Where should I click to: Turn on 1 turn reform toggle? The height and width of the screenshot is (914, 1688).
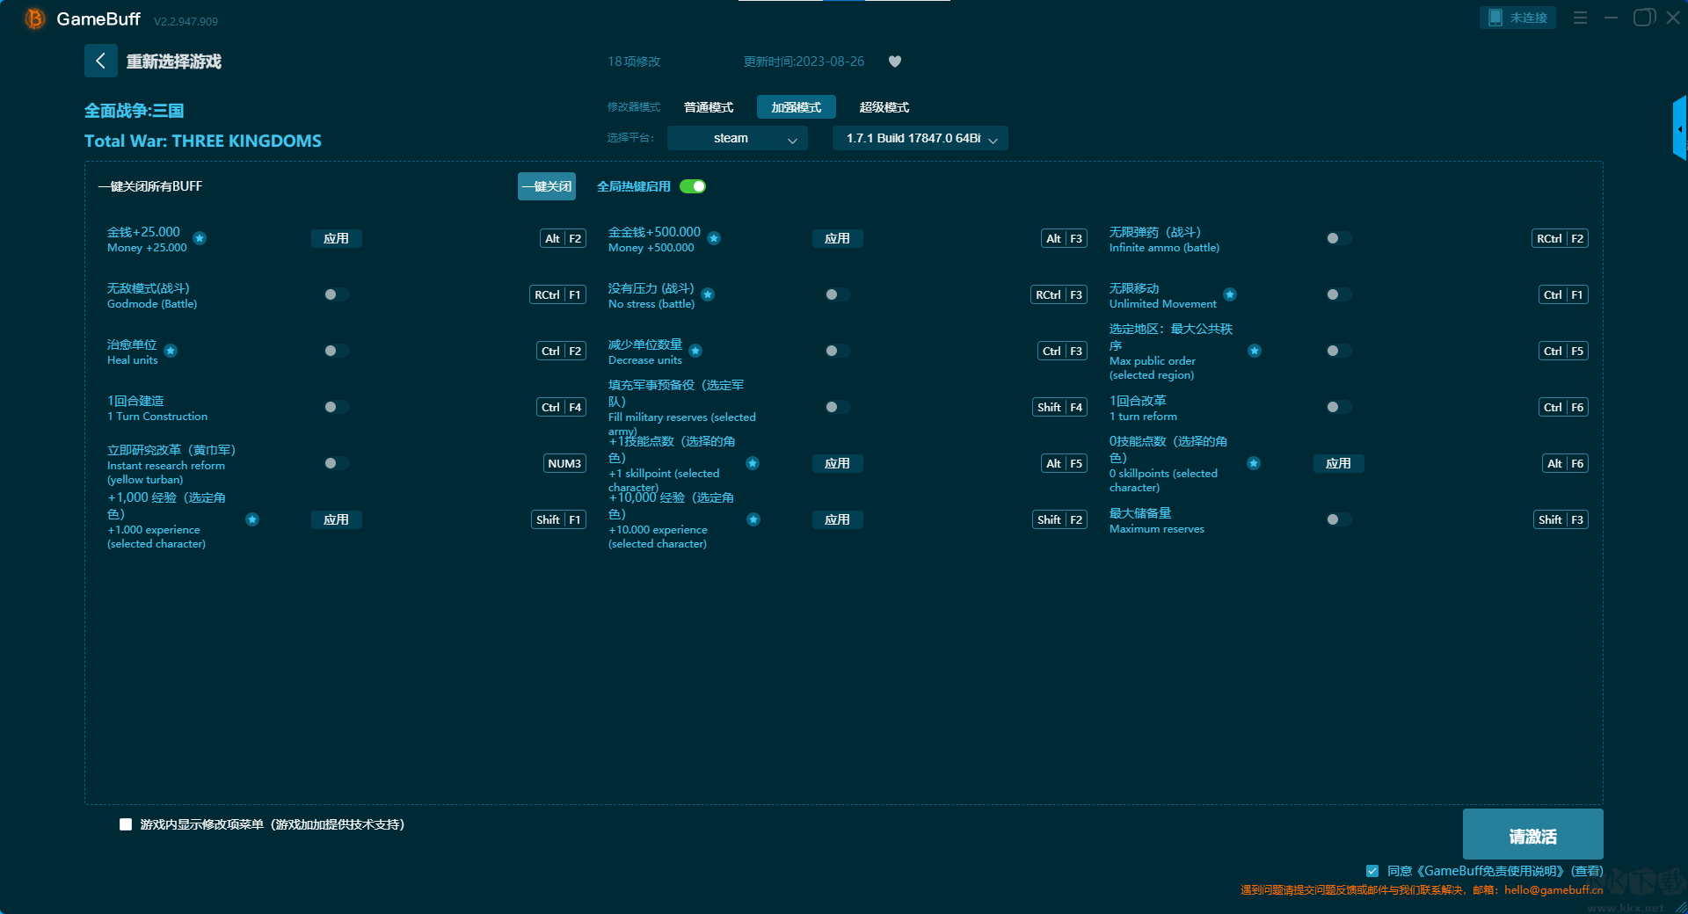[x=1339, y=407]
